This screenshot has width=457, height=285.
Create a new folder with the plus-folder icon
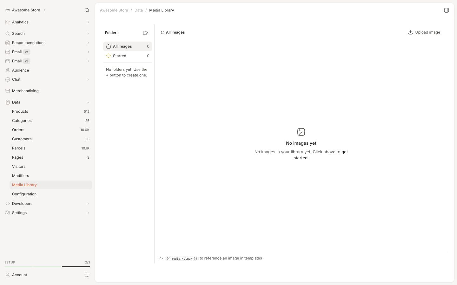point(145,33)
